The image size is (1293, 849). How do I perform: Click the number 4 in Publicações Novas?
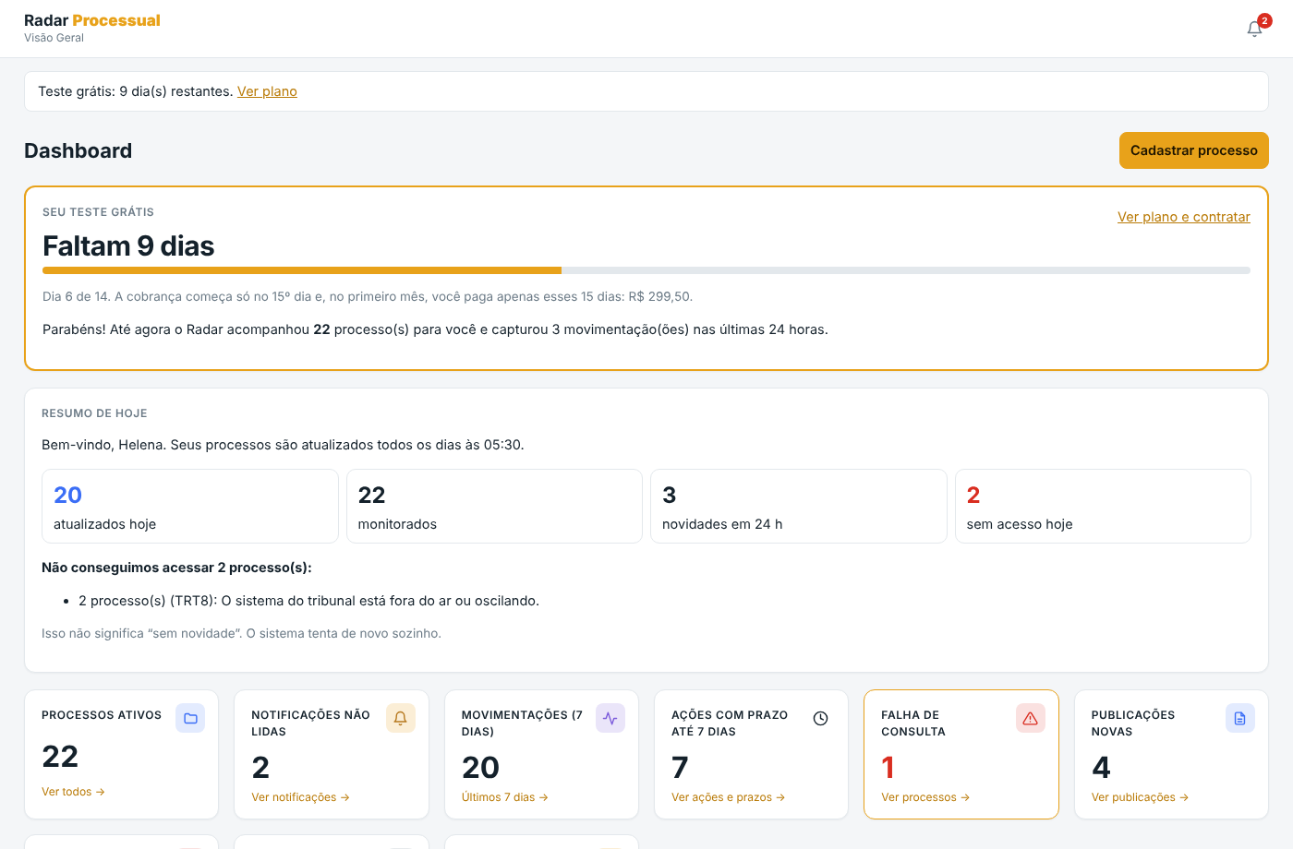[x=1101, y=768]
